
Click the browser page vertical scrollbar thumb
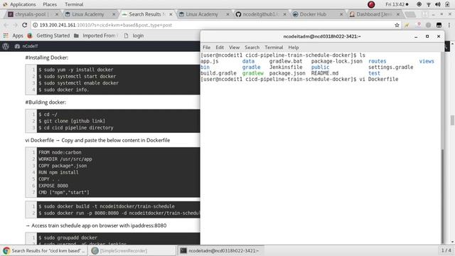[452, 120]
